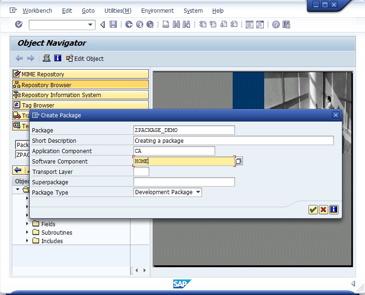Expand the Fields folder

click(27, 224)
